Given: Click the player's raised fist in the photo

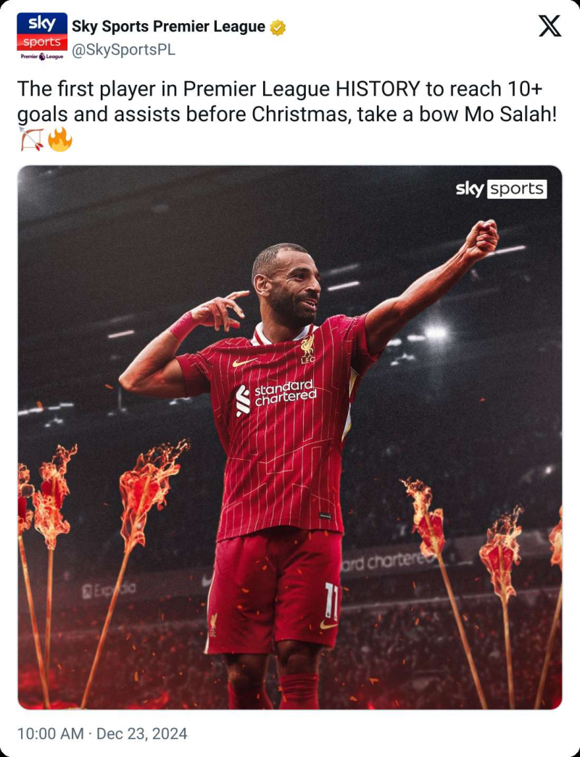Looking at the screenshot, I should 483,238.
